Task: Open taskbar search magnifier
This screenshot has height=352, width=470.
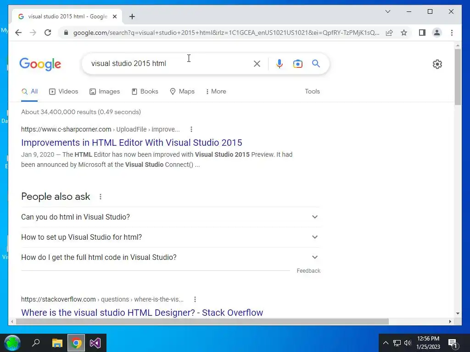Action: point(36,343)
